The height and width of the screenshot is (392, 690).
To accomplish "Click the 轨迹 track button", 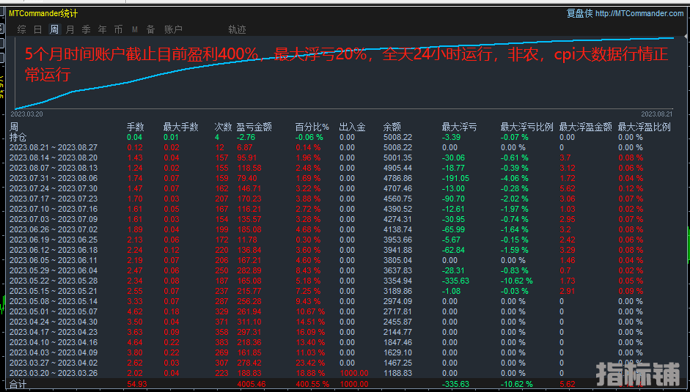I will [237, 29].
